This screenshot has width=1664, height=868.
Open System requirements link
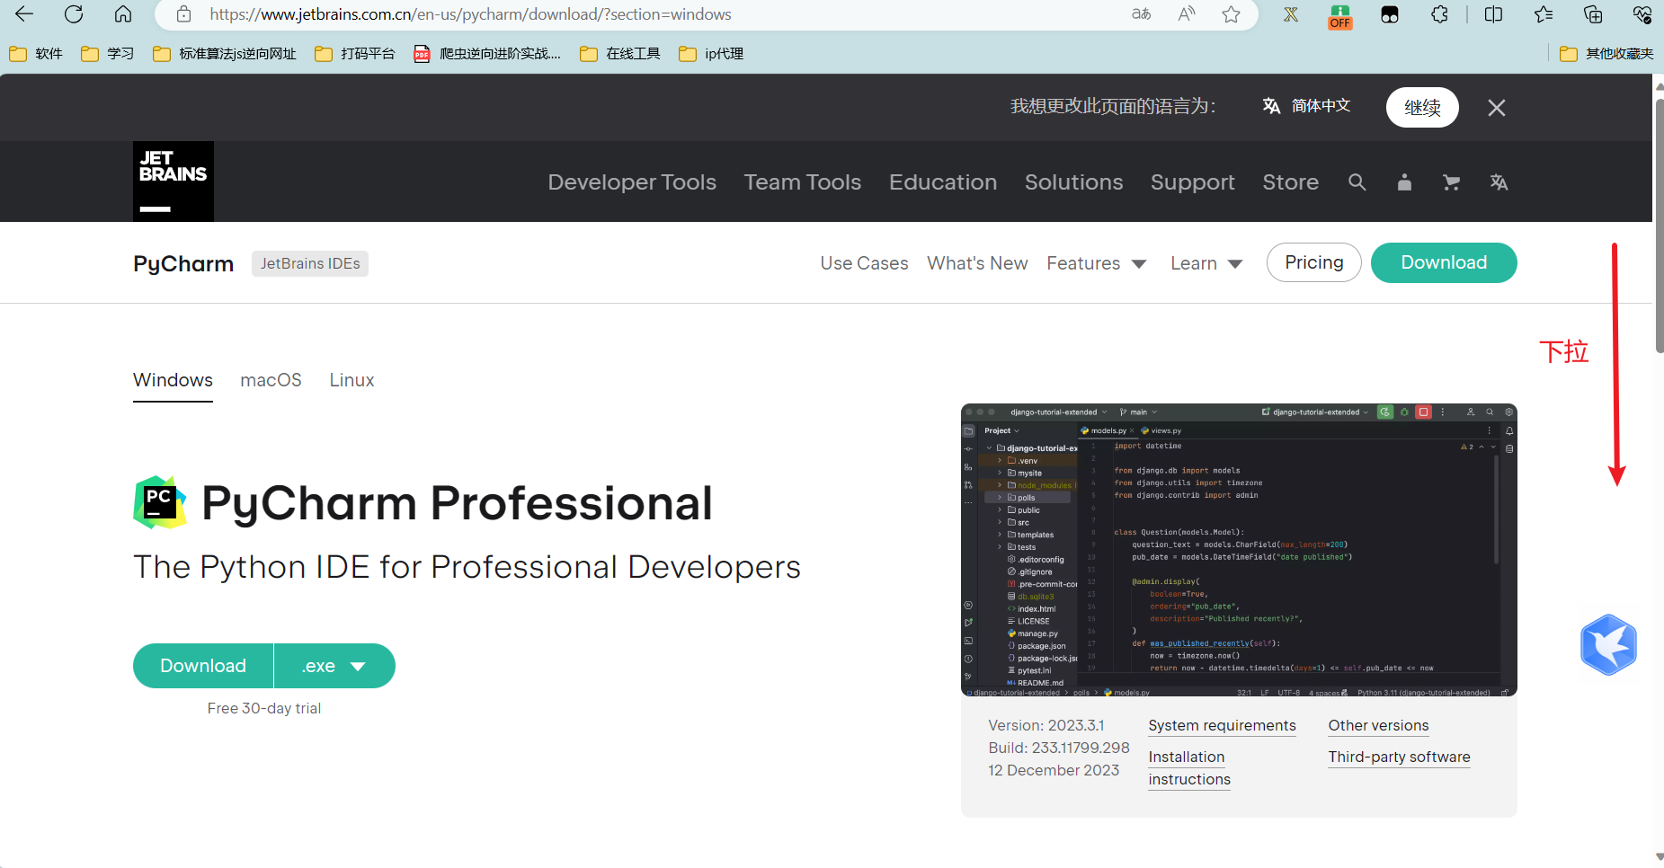(x=1222, y=725)
